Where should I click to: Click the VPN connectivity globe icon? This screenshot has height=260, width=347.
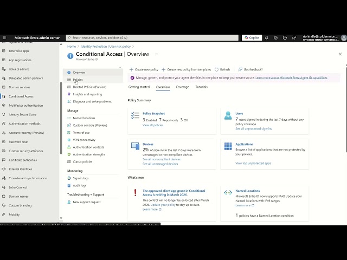click(x=69, y=140)
